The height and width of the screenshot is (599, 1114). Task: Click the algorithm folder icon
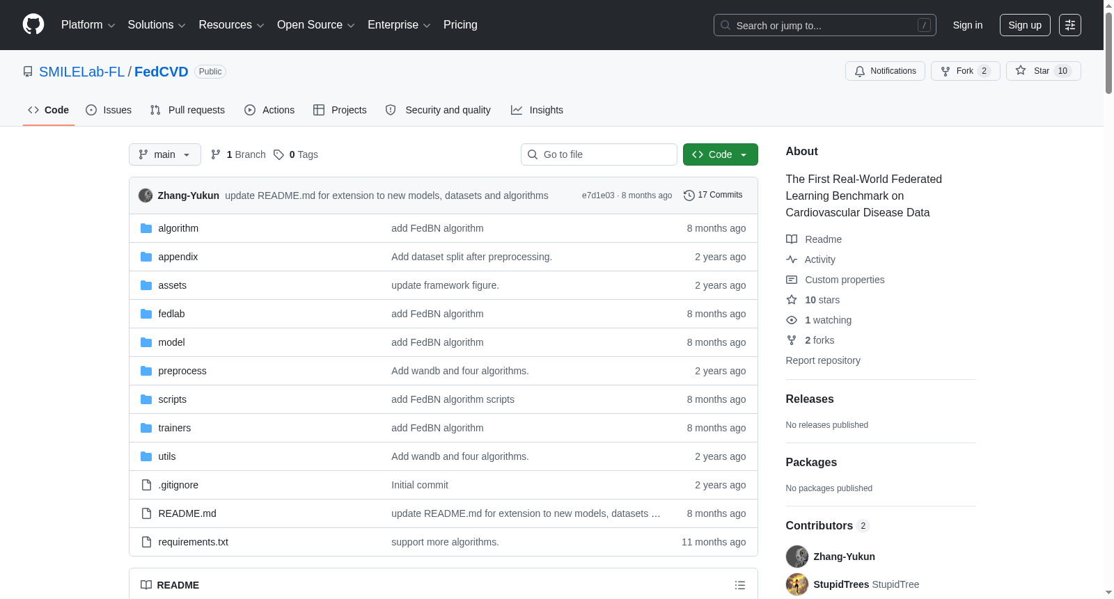146,228
